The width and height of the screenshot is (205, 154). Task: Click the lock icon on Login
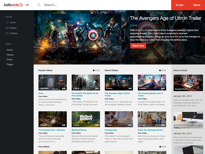tap(176, 5)
